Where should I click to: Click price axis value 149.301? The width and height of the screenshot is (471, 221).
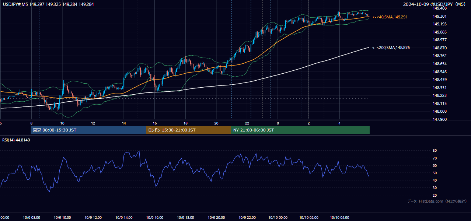pos(440,16)
